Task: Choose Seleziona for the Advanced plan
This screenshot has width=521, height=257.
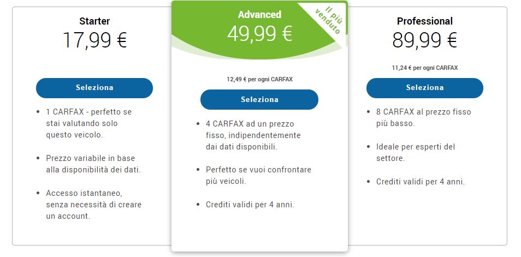Action: point(259,100)
